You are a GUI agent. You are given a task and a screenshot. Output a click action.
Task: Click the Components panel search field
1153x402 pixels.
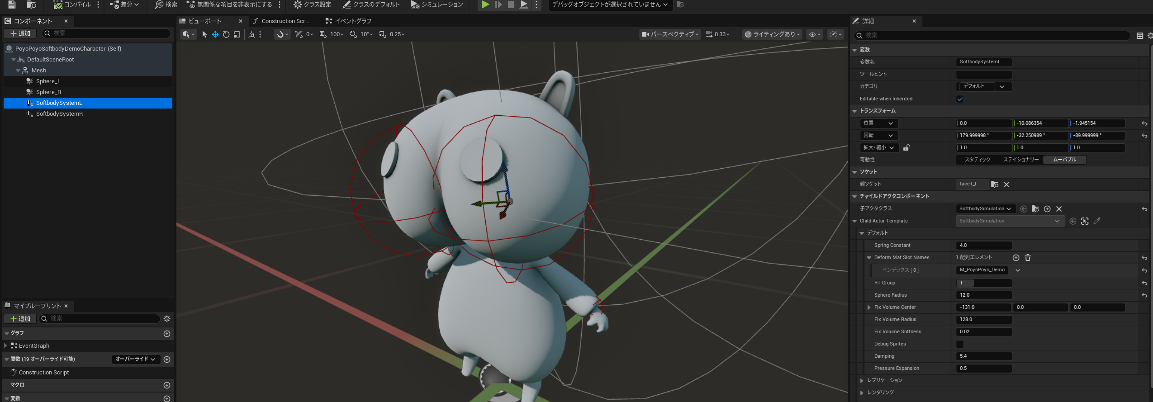[106, 33]
